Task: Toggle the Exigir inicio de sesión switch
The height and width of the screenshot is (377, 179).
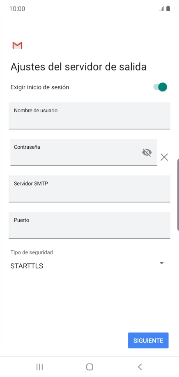Action: [x=160, y=87]
